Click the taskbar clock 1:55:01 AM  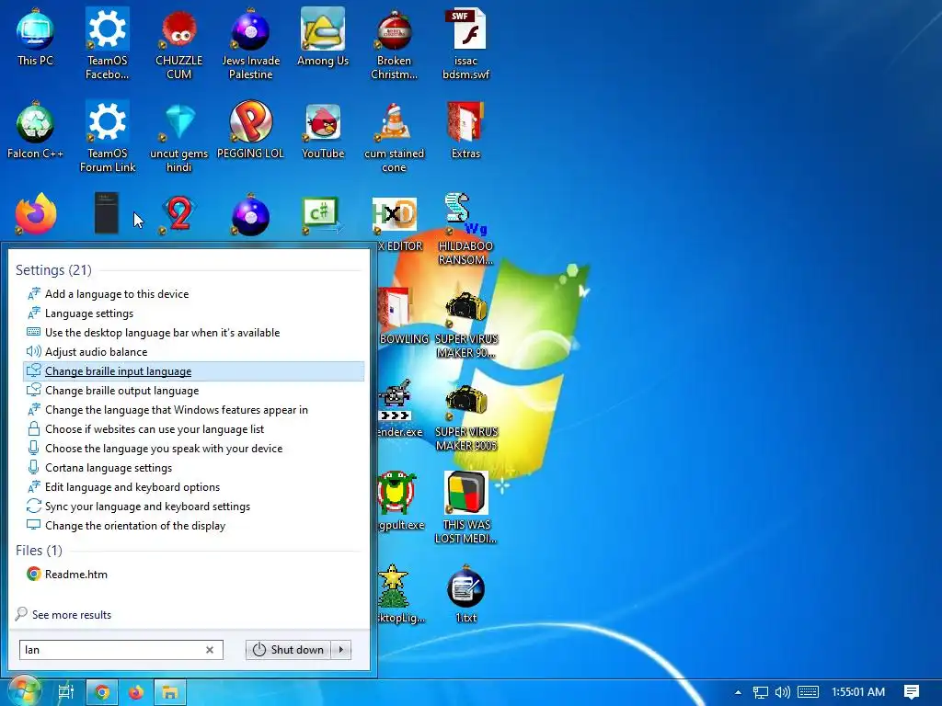858,692
